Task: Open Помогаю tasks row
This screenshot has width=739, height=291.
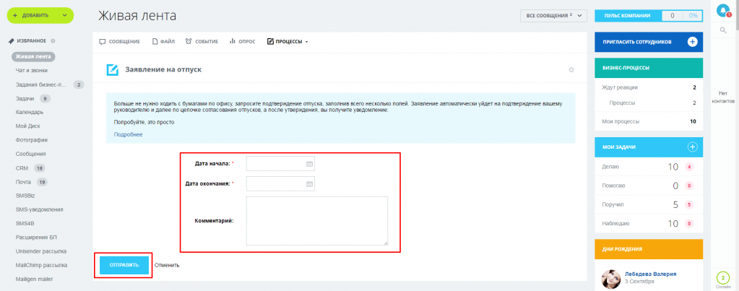Action: 649,186
